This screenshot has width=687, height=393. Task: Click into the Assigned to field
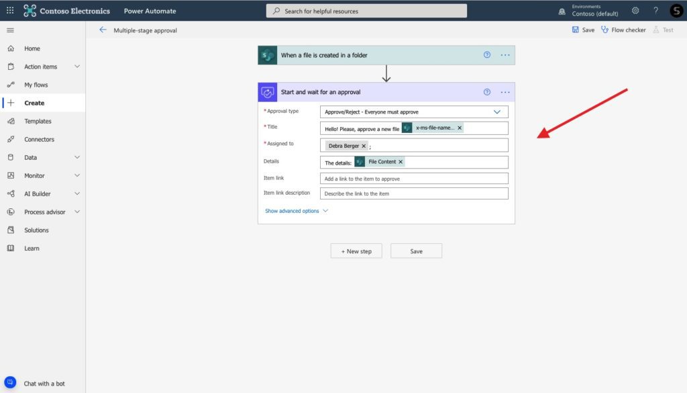(x=414, y=145)
